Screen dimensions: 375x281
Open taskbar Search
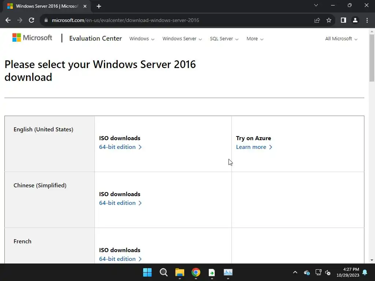tap(164, 272)
